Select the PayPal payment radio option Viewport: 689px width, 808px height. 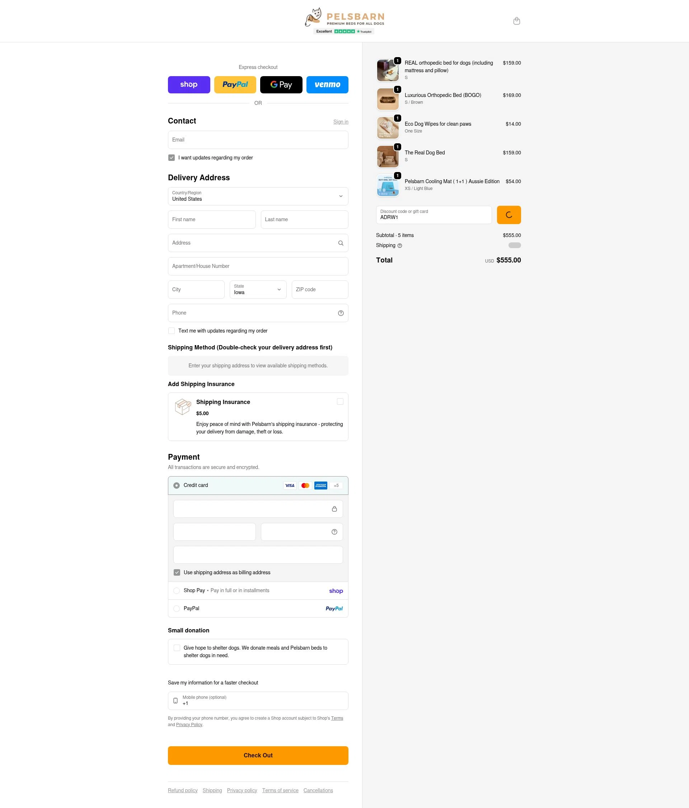[x=177, y=608]
